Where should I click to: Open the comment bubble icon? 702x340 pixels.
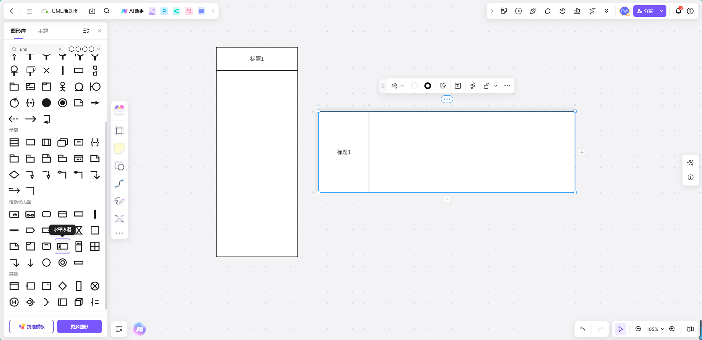click(x=548, y=11)
